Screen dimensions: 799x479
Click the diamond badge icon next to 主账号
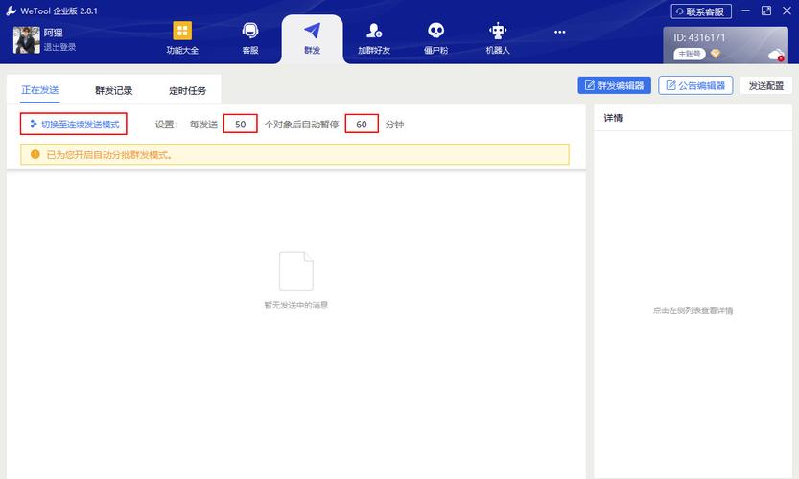pos(716,54)
